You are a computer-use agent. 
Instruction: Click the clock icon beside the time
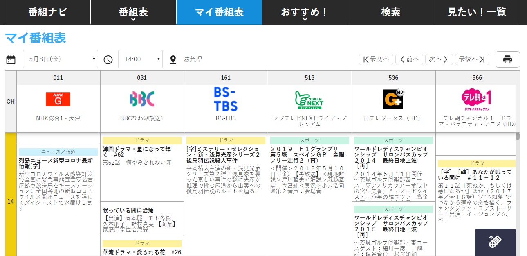tap(108, 60)
